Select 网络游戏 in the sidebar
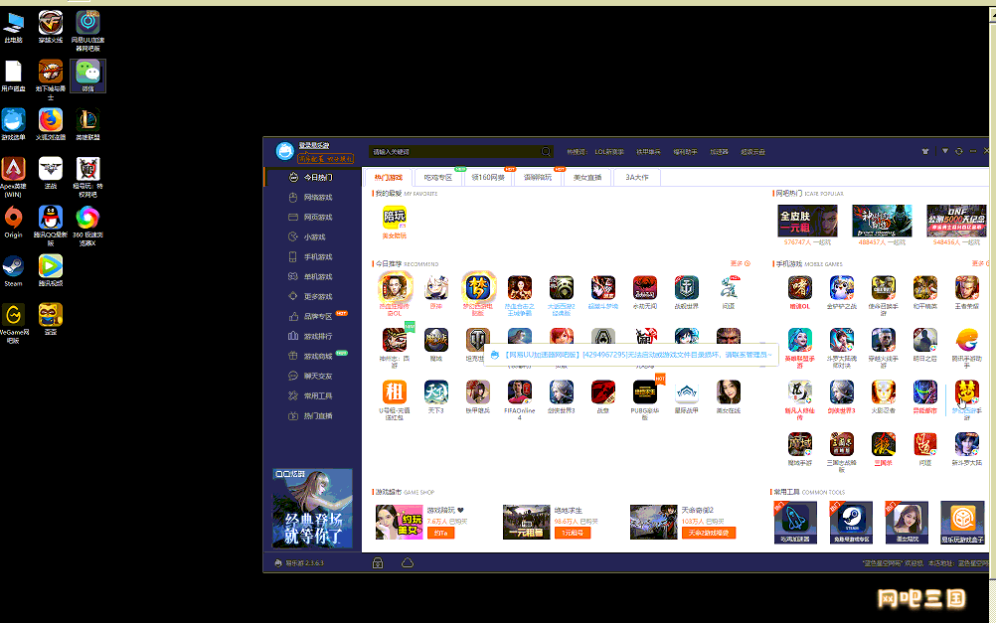 (x=312, y=198)
